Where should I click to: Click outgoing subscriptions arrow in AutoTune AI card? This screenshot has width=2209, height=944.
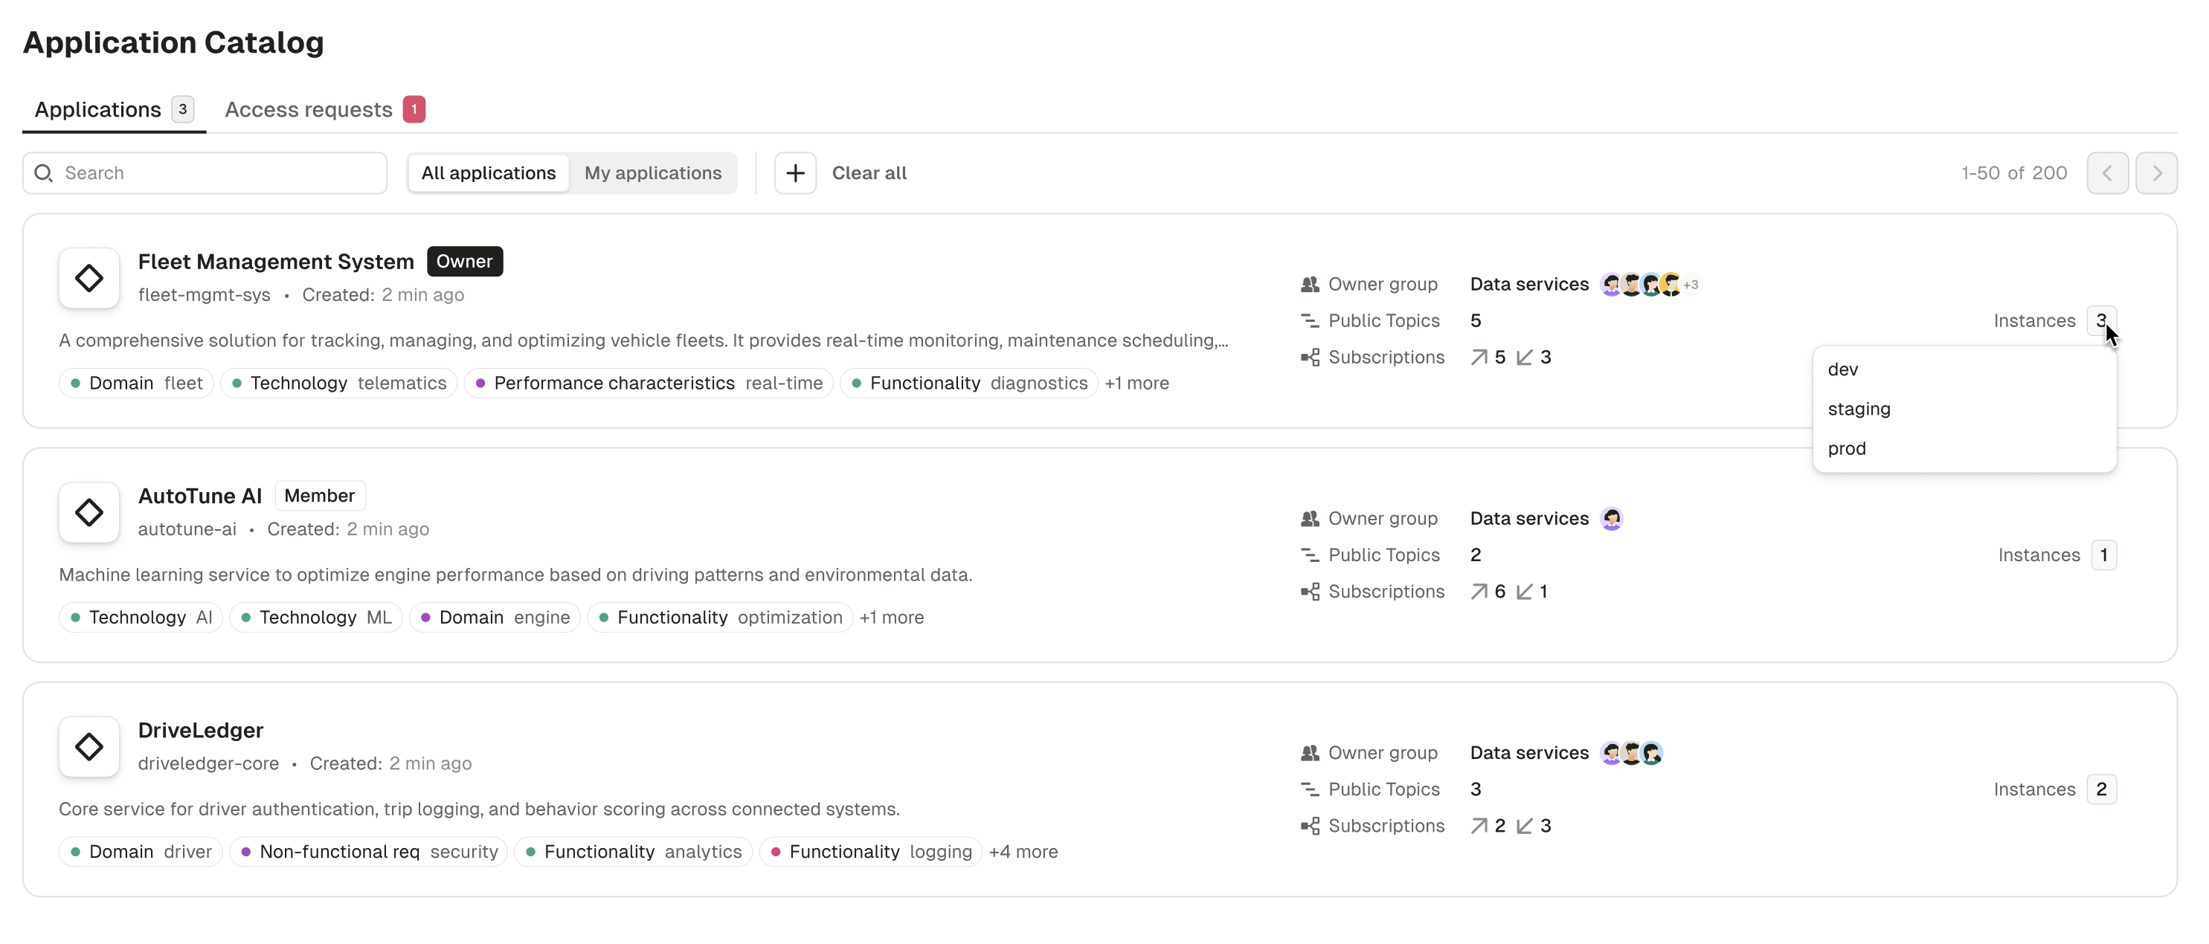1479,591
